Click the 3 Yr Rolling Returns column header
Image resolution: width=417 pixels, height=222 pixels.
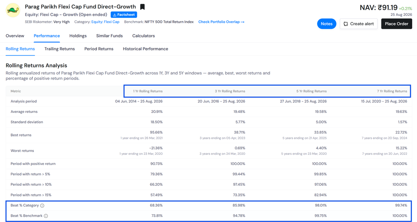pyautogui.click(x=230, y=91)
